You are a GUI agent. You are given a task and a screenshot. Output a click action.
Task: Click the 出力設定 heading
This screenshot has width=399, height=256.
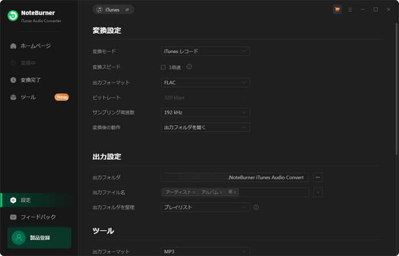pyautogui.click(x=107, y=156)
